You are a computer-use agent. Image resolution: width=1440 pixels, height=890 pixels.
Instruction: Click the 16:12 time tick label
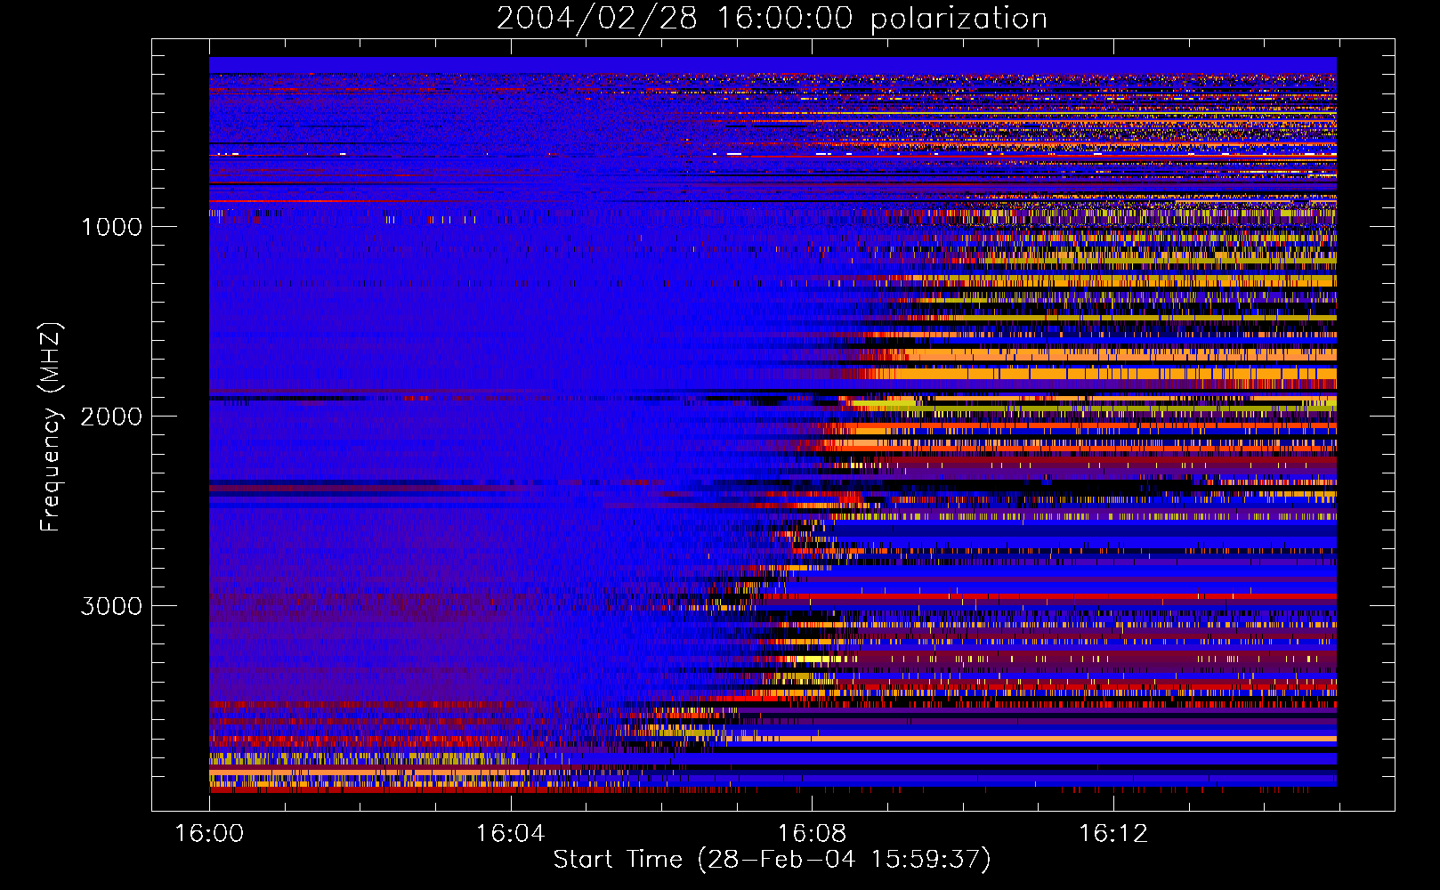1112,834
